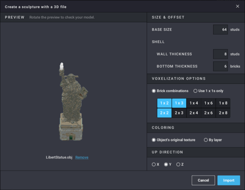Edit the Bottom Thickness bricks field
This screenshot has height=190, width=245.
coord(220,66)
